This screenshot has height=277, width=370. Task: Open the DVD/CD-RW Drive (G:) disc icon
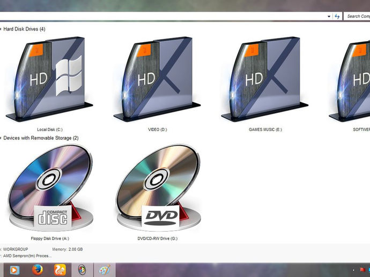[x=159, y=188]
